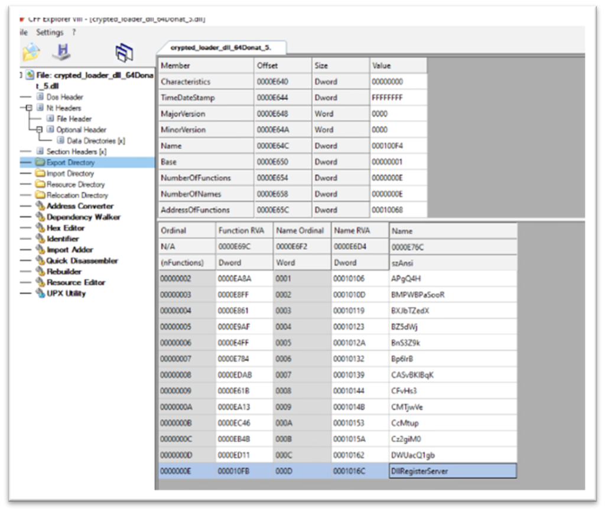Open the Settings menu
This screenshot has height=512, width=605.
[x=50, y=32]
